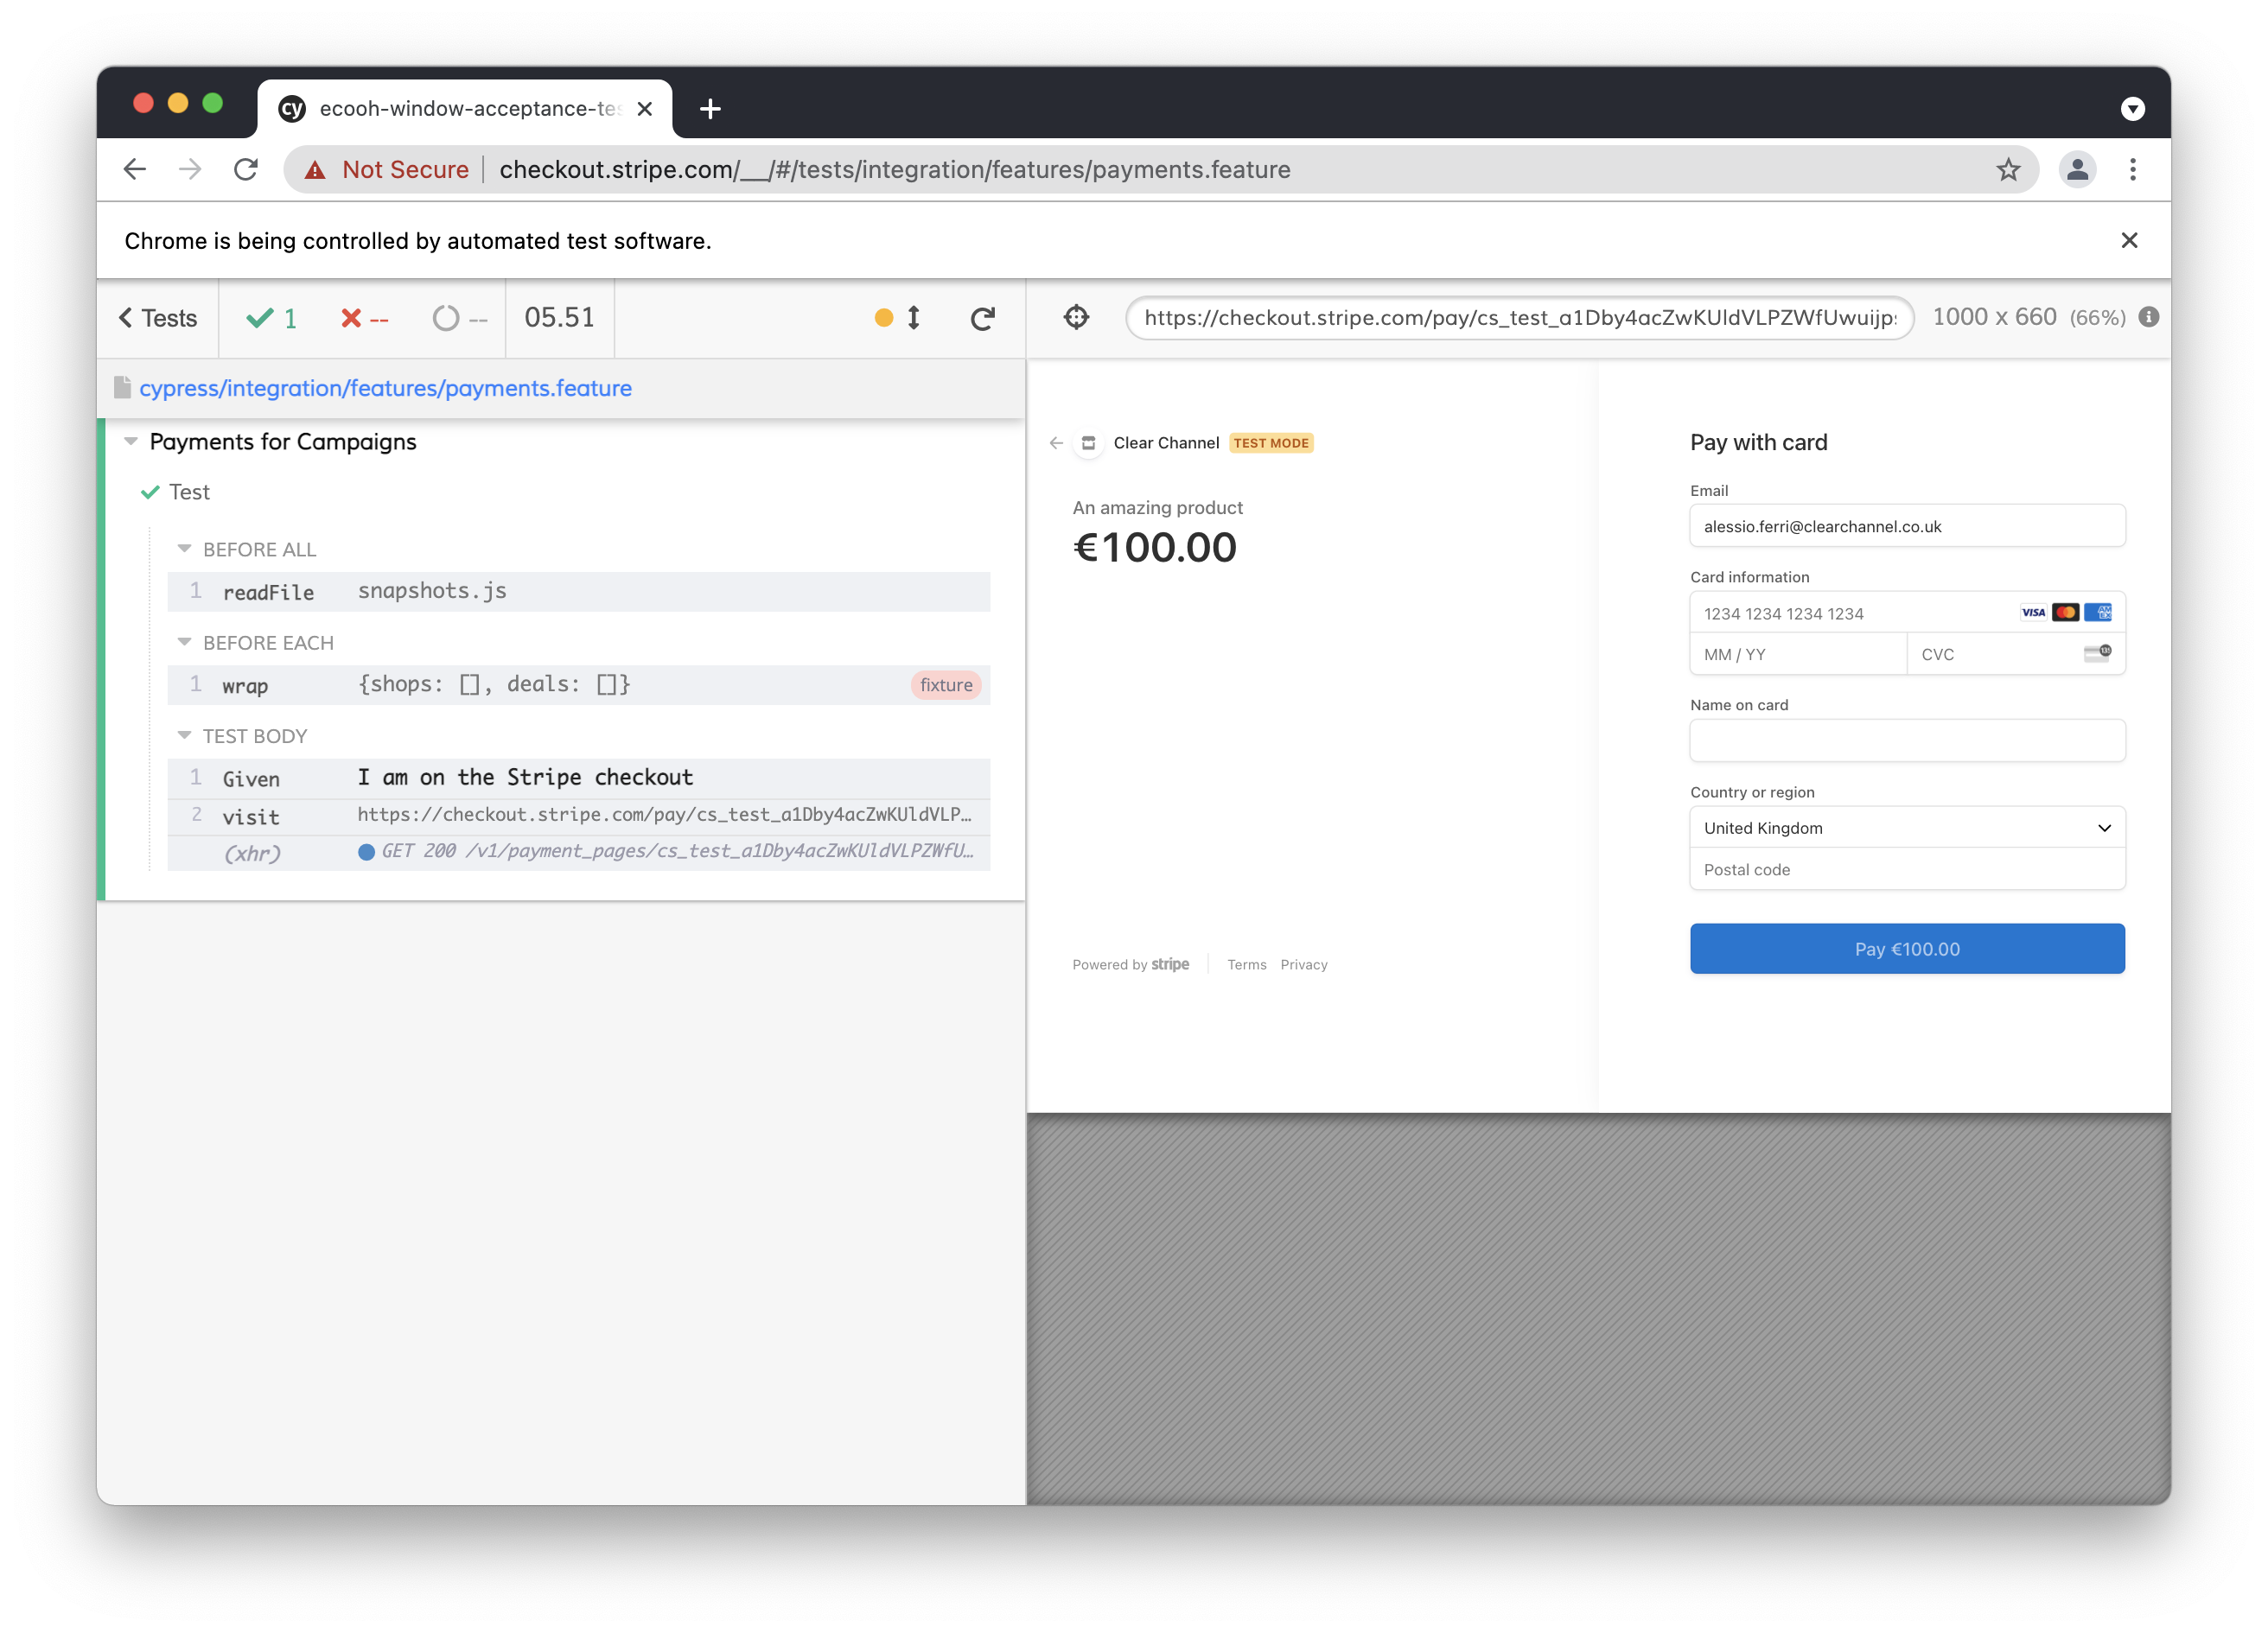Image resolution: width=2268 pixels, height=1633 pixels.
Task: Toggle auto-scrolling in the Command Log
Action: pos(913,318)
